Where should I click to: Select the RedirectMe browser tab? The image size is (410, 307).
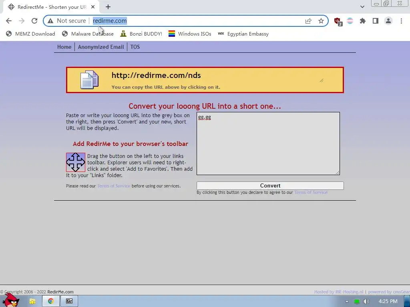click(52, 7)
